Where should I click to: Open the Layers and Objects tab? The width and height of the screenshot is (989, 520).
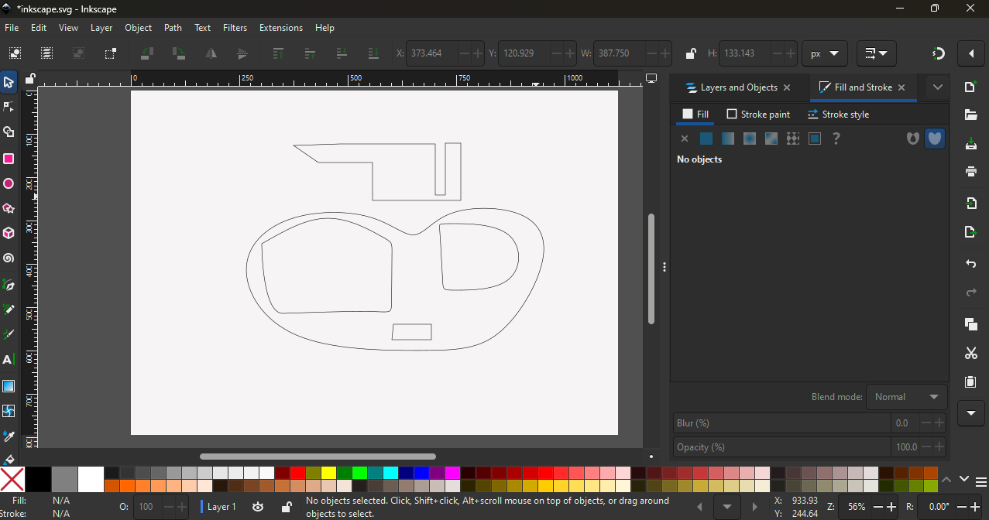point(730,87)
